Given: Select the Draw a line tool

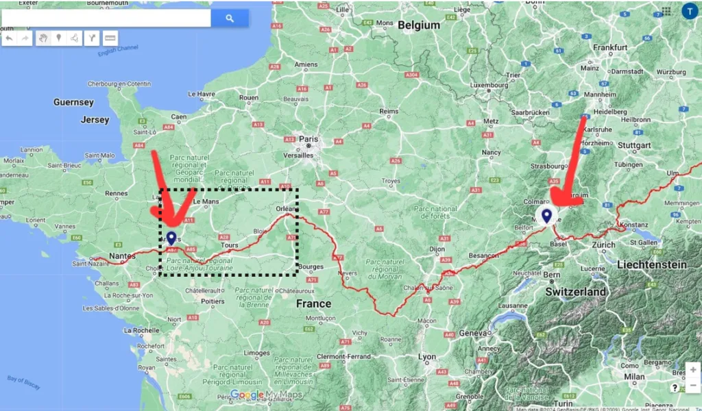Looking at the screenshot, I should (74, 38).
